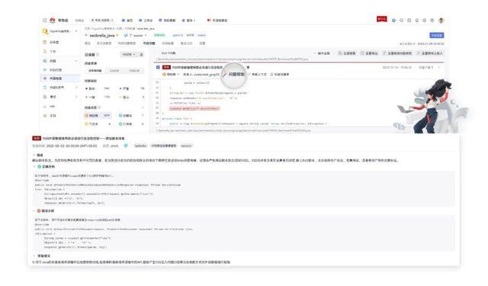Open the apps grid menu icon
The height and width of the screenshot is (286, 488).
[x=44, y=21]
